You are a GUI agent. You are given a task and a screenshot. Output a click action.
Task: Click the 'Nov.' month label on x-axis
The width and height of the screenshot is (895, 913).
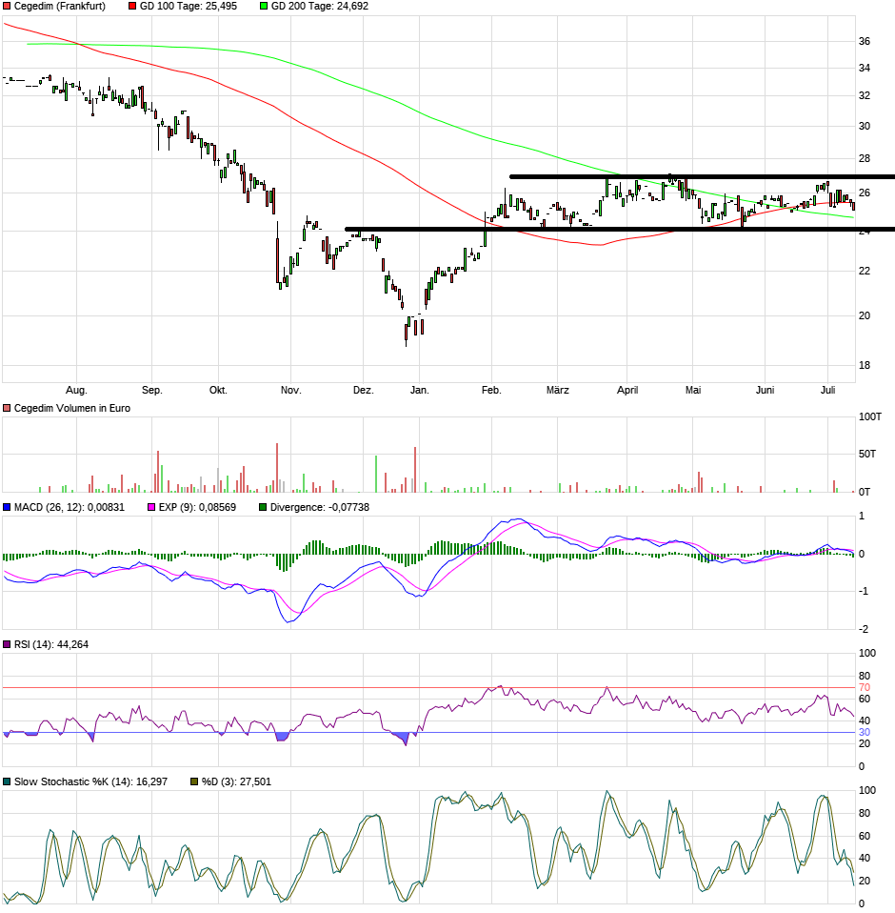290,390
